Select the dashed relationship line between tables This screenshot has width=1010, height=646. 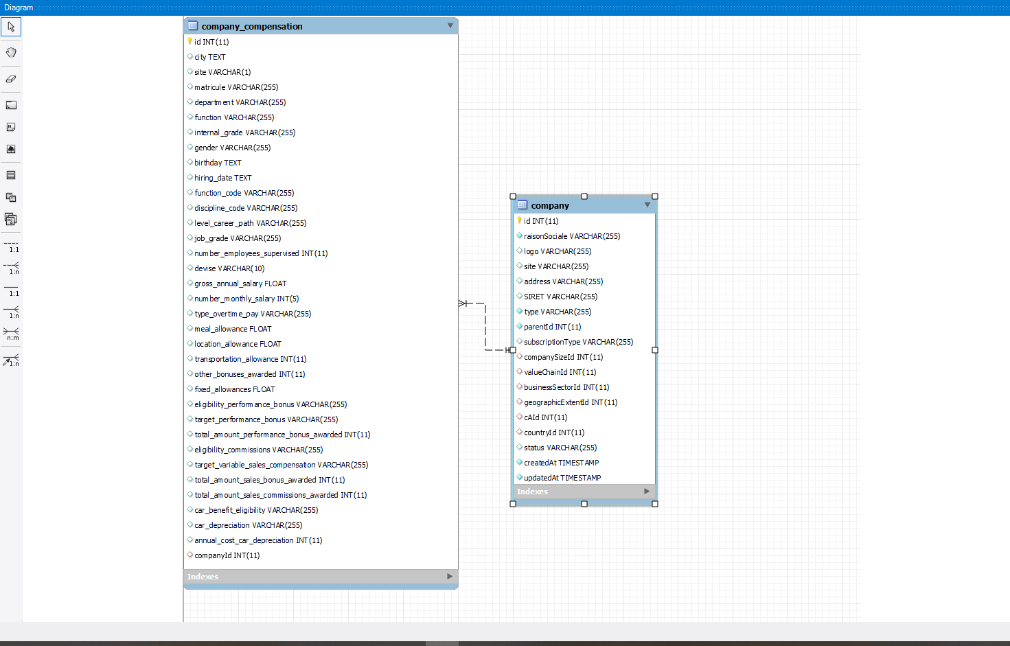[485, 327]
